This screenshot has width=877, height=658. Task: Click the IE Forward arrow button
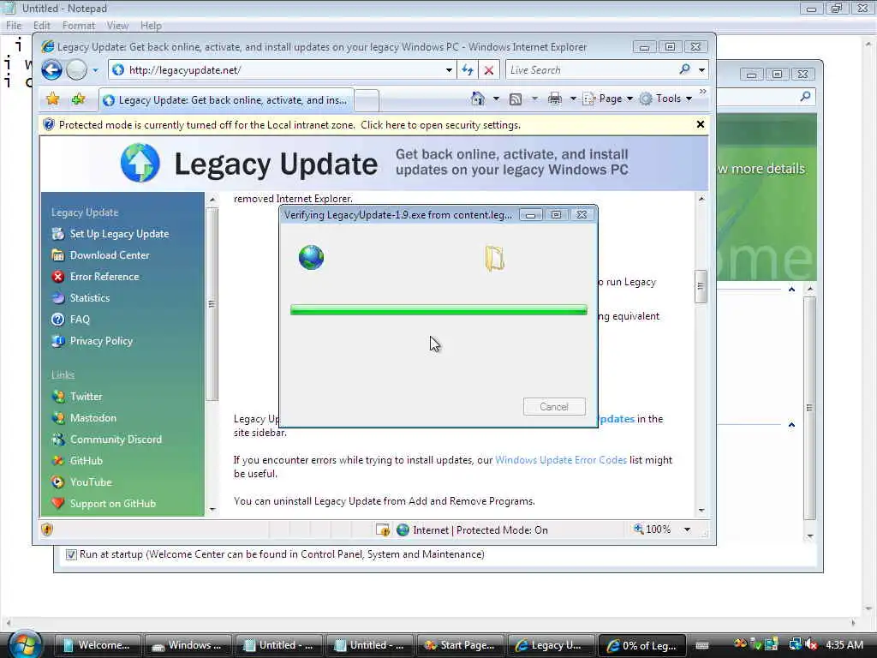point(76,70)
